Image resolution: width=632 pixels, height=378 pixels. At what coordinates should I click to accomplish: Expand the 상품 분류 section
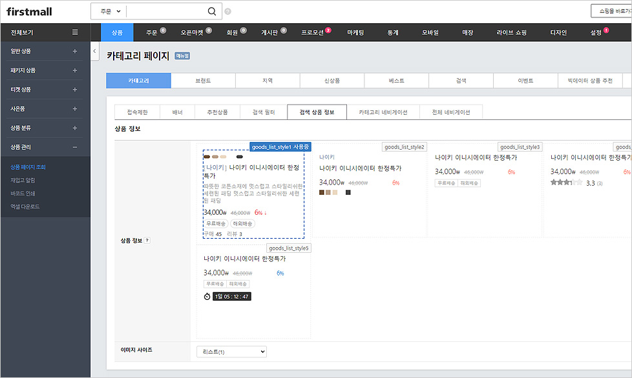click(x=74, y=128)
